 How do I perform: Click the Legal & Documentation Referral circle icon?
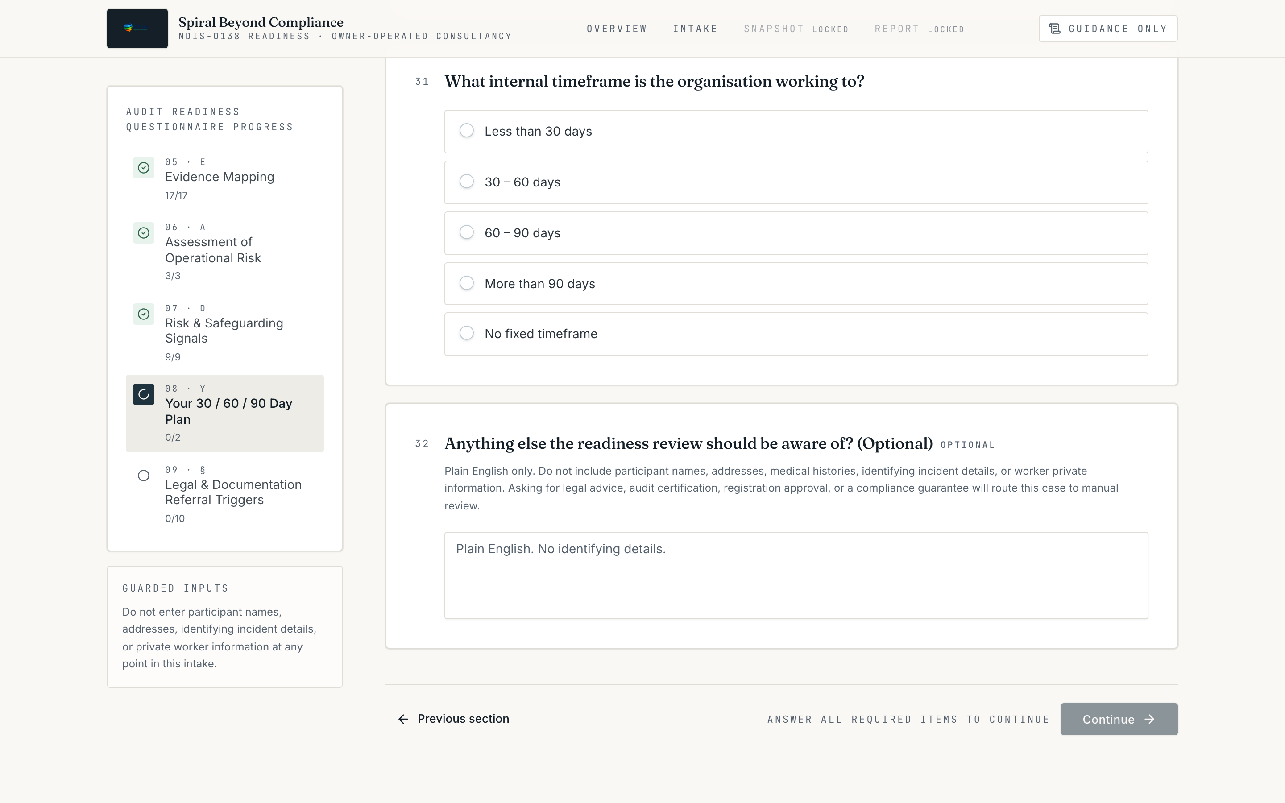pos(143,476)
